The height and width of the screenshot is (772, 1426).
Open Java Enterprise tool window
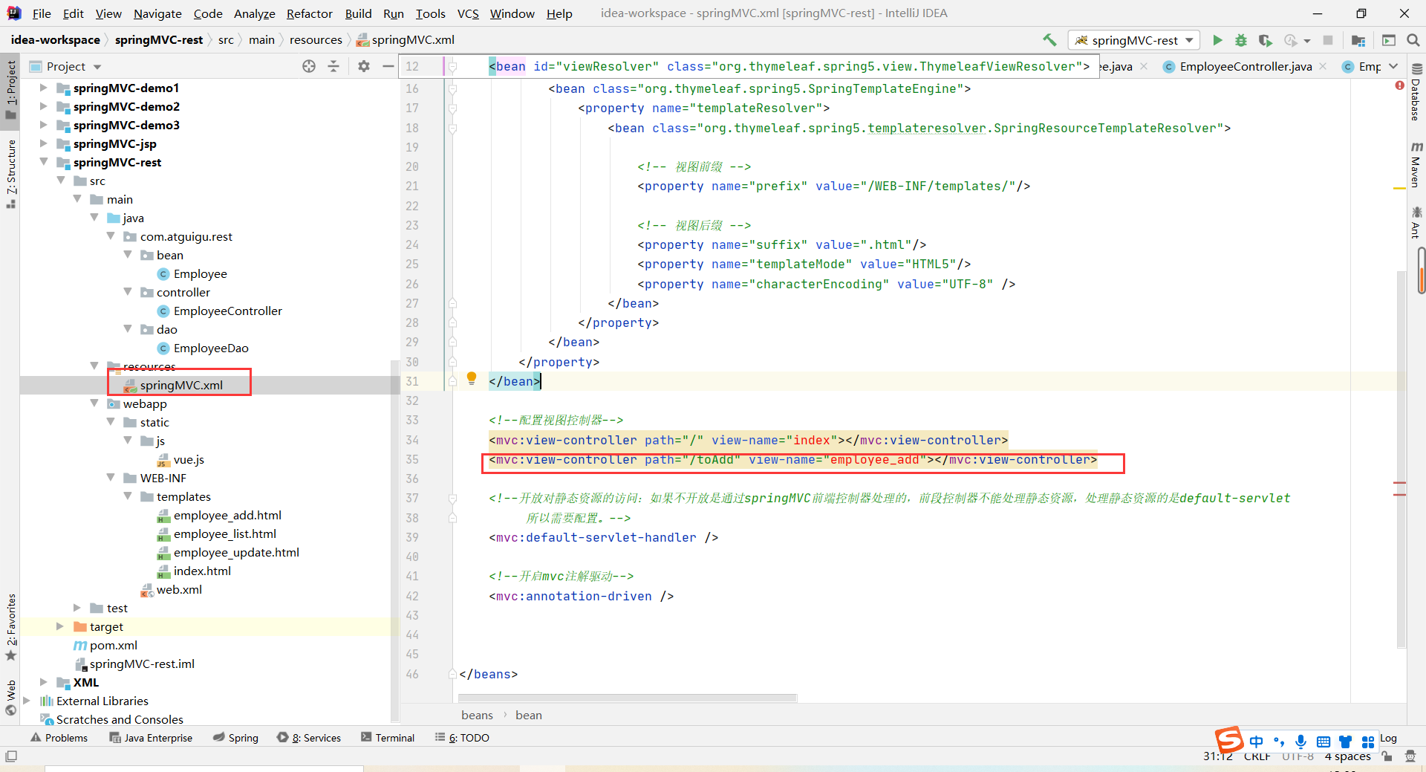[151, 738]
